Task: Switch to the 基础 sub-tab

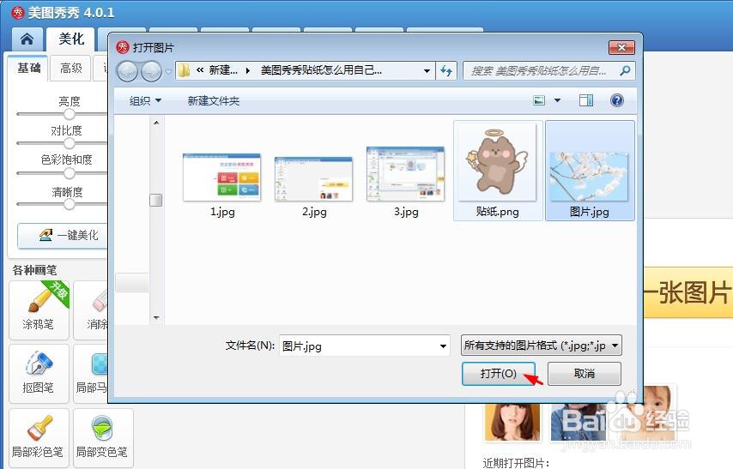Action: (29, 69)
